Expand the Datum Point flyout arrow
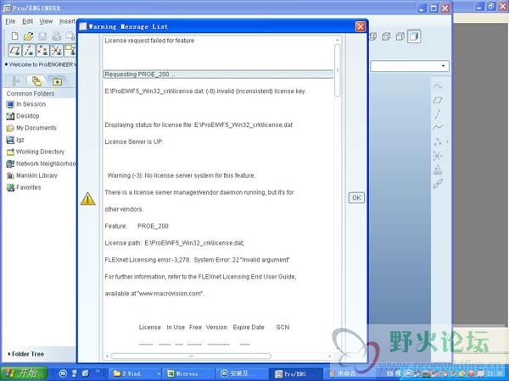Viewport: 509px width, 381px height. pyautogui.click(x=447, y=141)
